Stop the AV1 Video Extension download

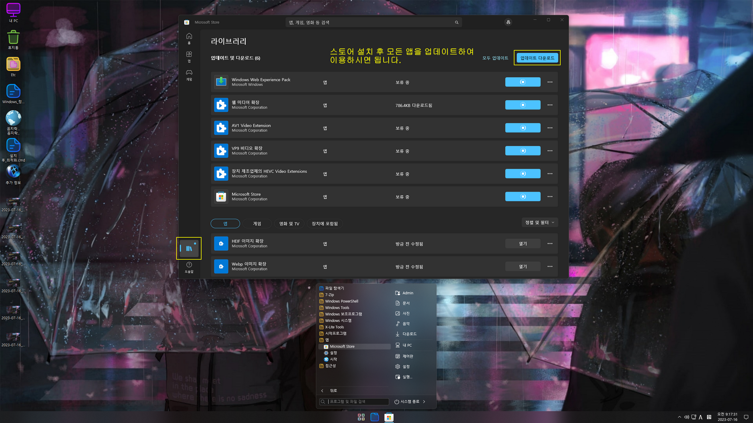pyautogui.click(x=523, y=128)
